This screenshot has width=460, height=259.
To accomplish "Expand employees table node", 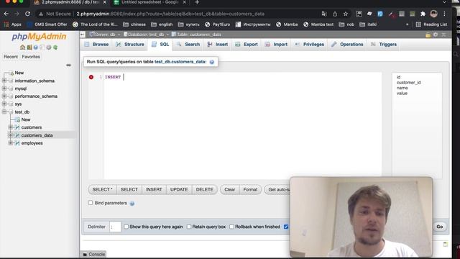I will tap(11, 143).
